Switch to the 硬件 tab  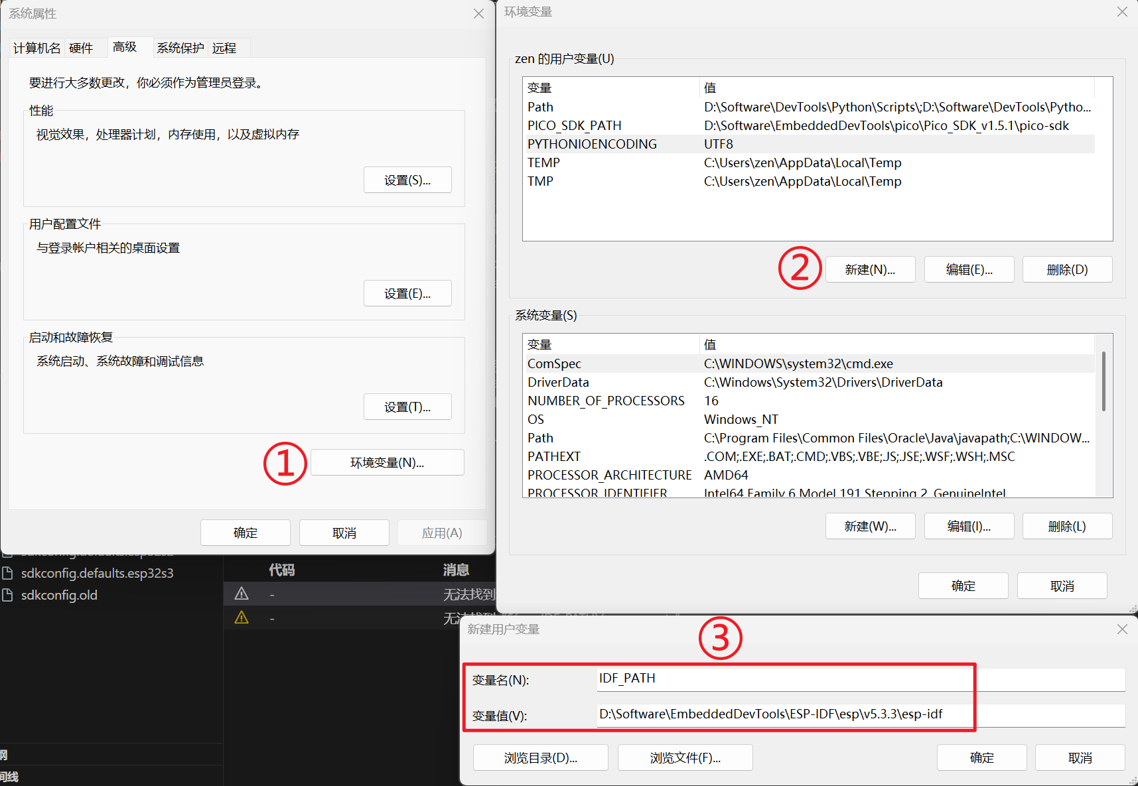click(x=82, y=47)
